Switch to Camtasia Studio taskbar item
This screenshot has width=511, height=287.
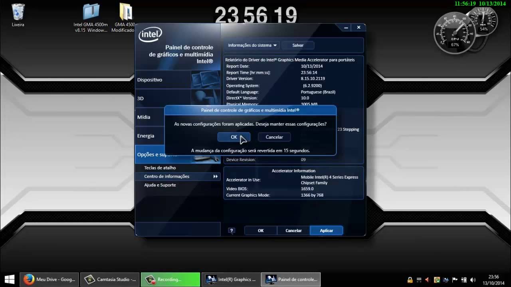point(110,279)
